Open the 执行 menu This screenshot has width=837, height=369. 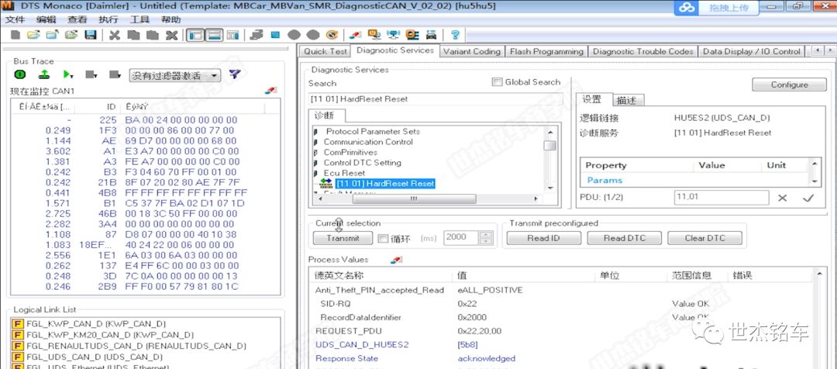click(108, 19)
